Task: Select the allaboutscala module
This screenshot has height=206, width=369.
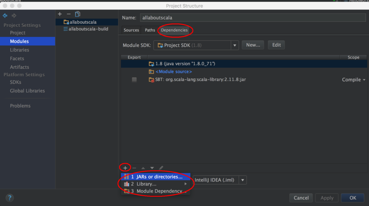Action: pyautogui.click(x=87, y=22)
